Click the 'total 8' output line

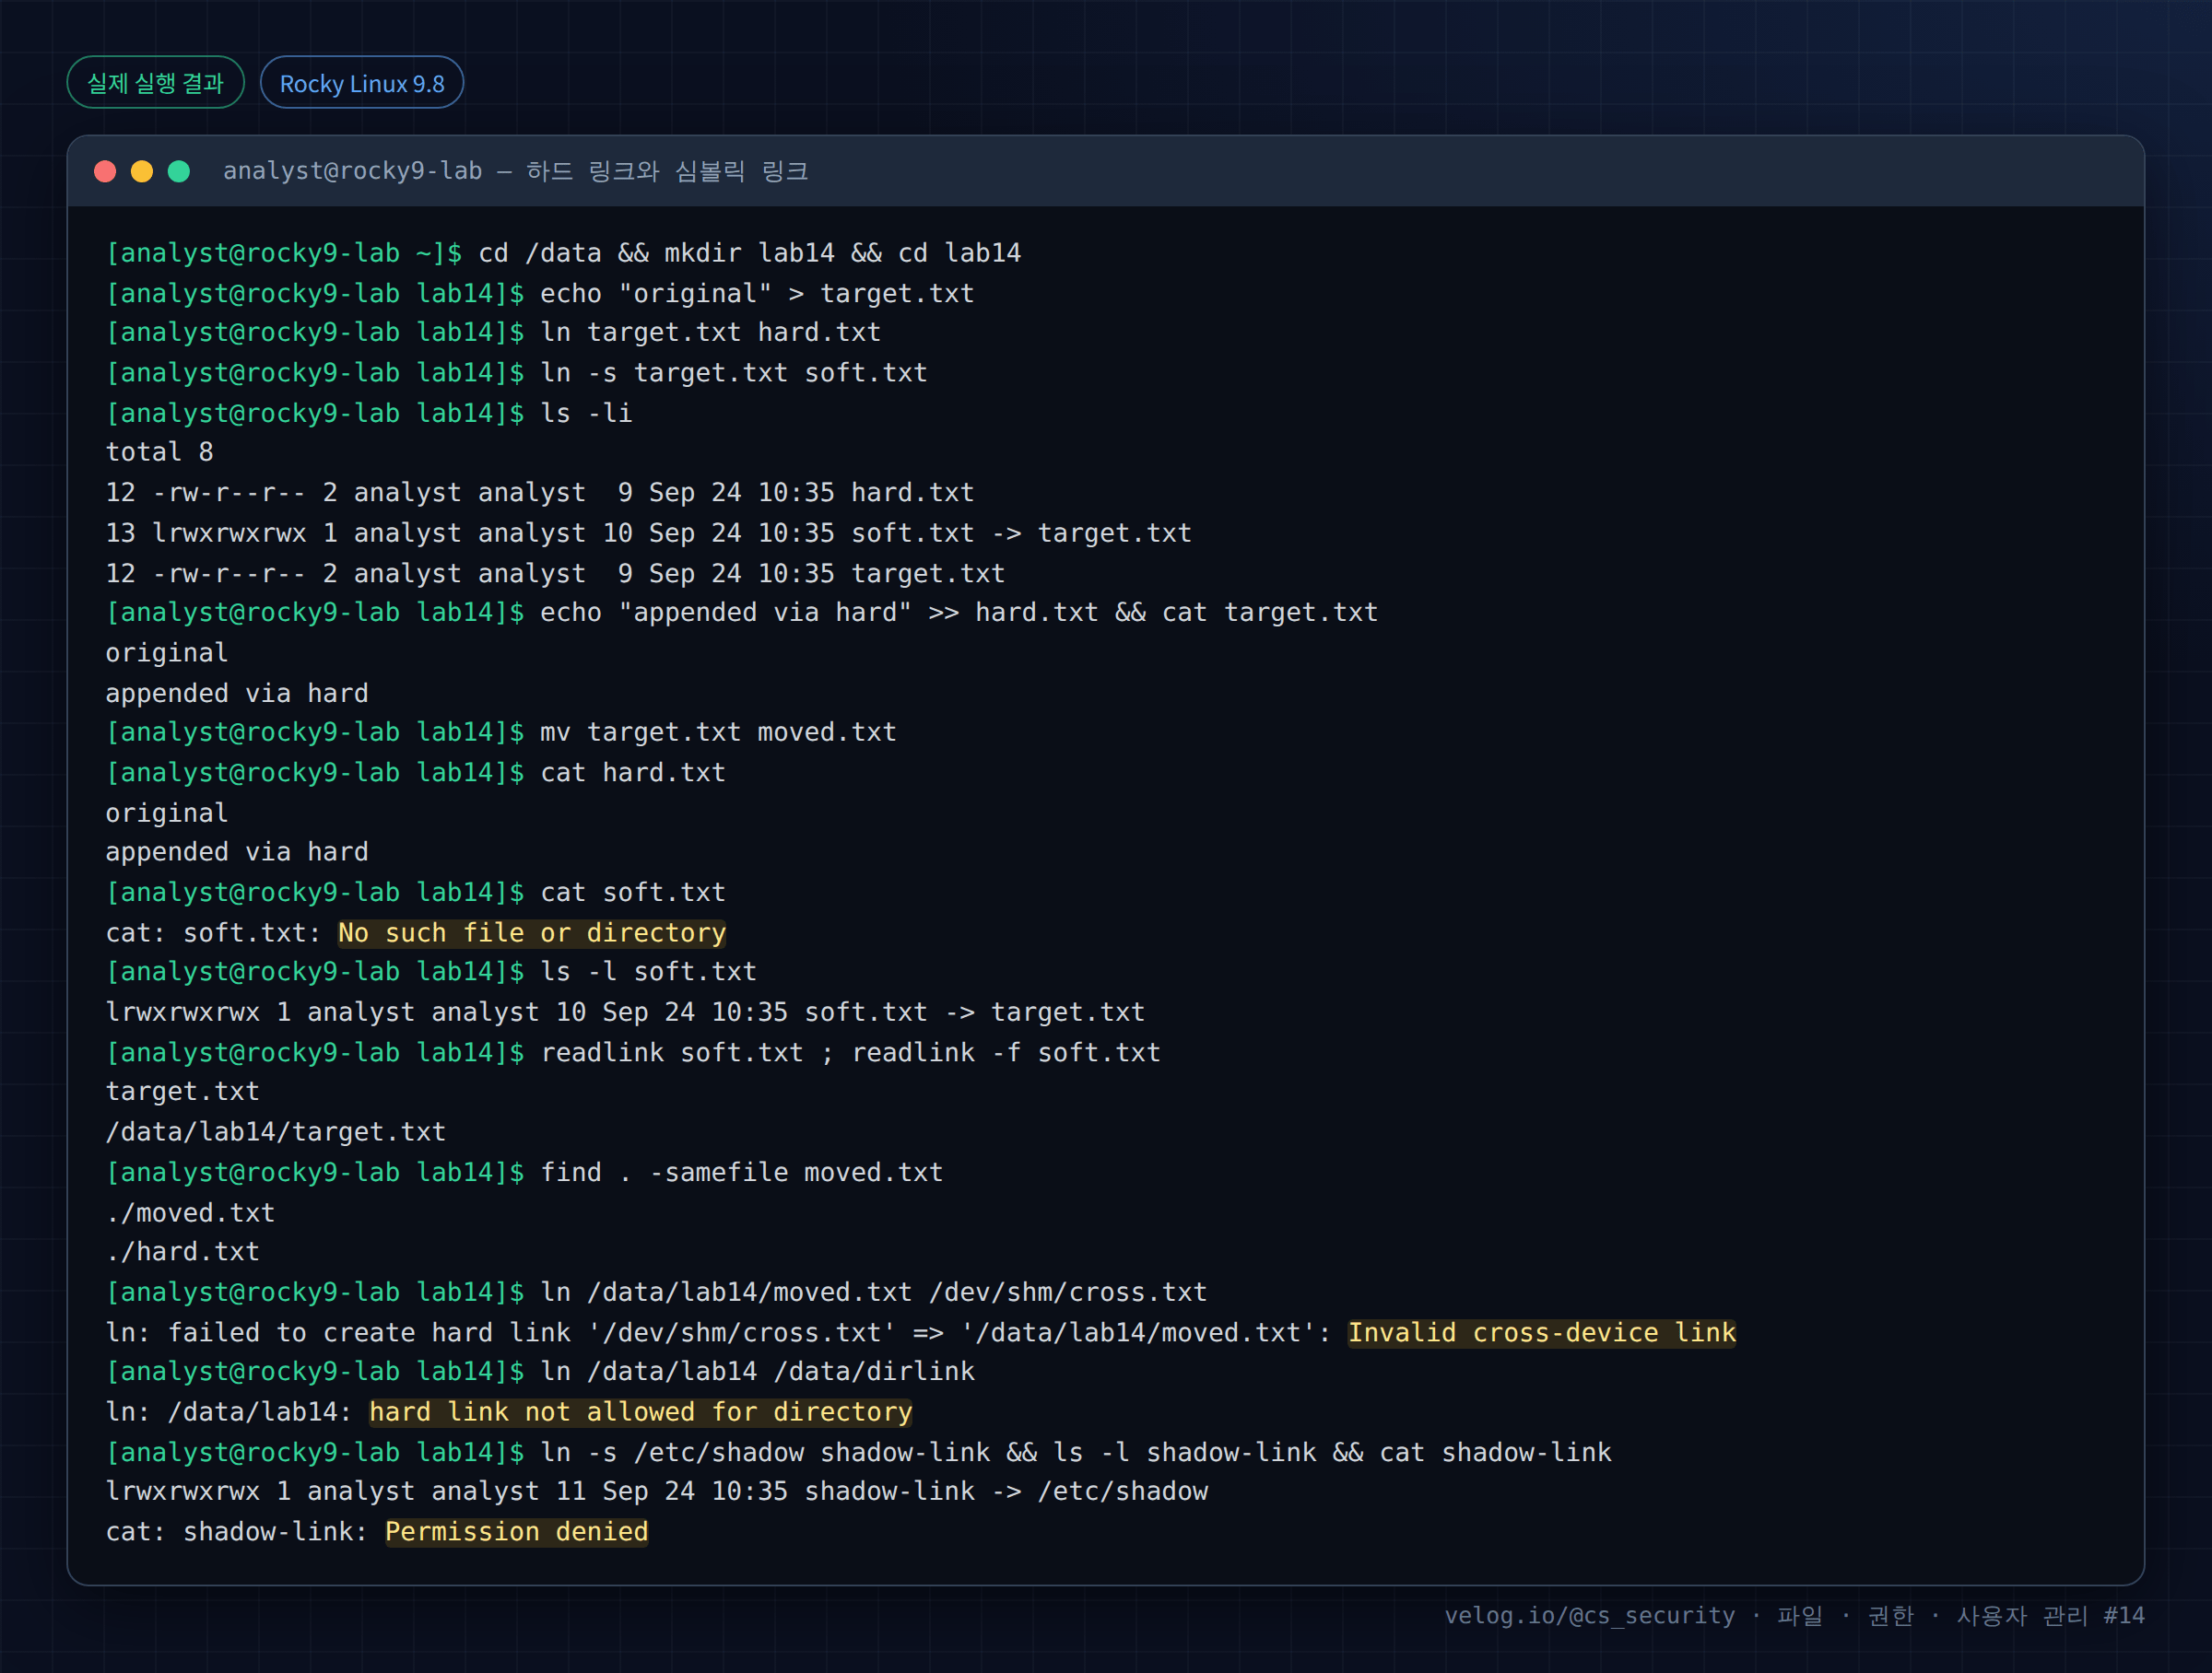coord(160,451)
